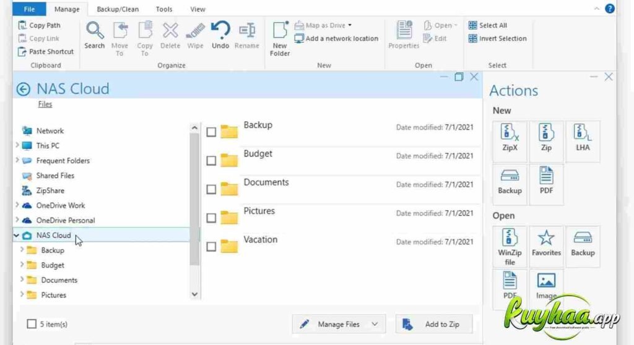This screenshot has width=634, height=345.
Task: Click the Delete icon in the ribbon
Action: tap(170, 36)
